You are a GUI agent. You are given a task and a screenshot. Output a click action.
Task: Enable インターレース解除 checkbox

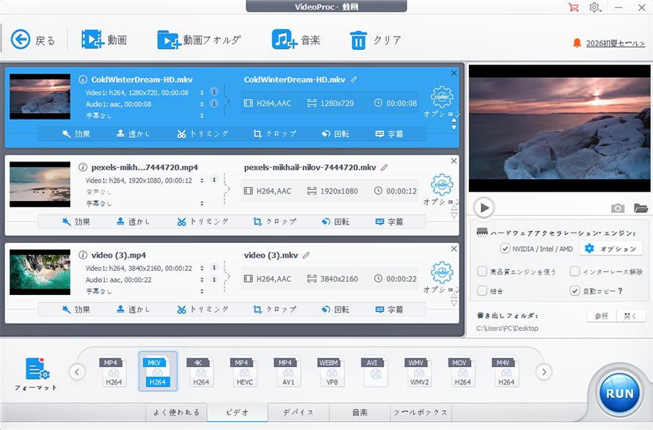tap(574, 272)
